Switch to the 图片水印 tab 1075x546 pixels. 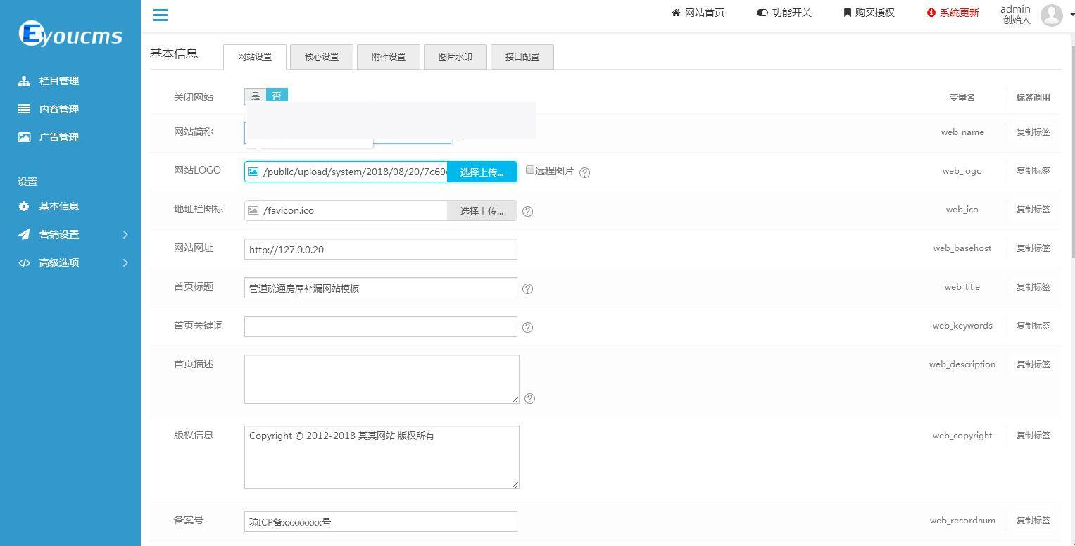pyautogui.click(x=455, y=56)
